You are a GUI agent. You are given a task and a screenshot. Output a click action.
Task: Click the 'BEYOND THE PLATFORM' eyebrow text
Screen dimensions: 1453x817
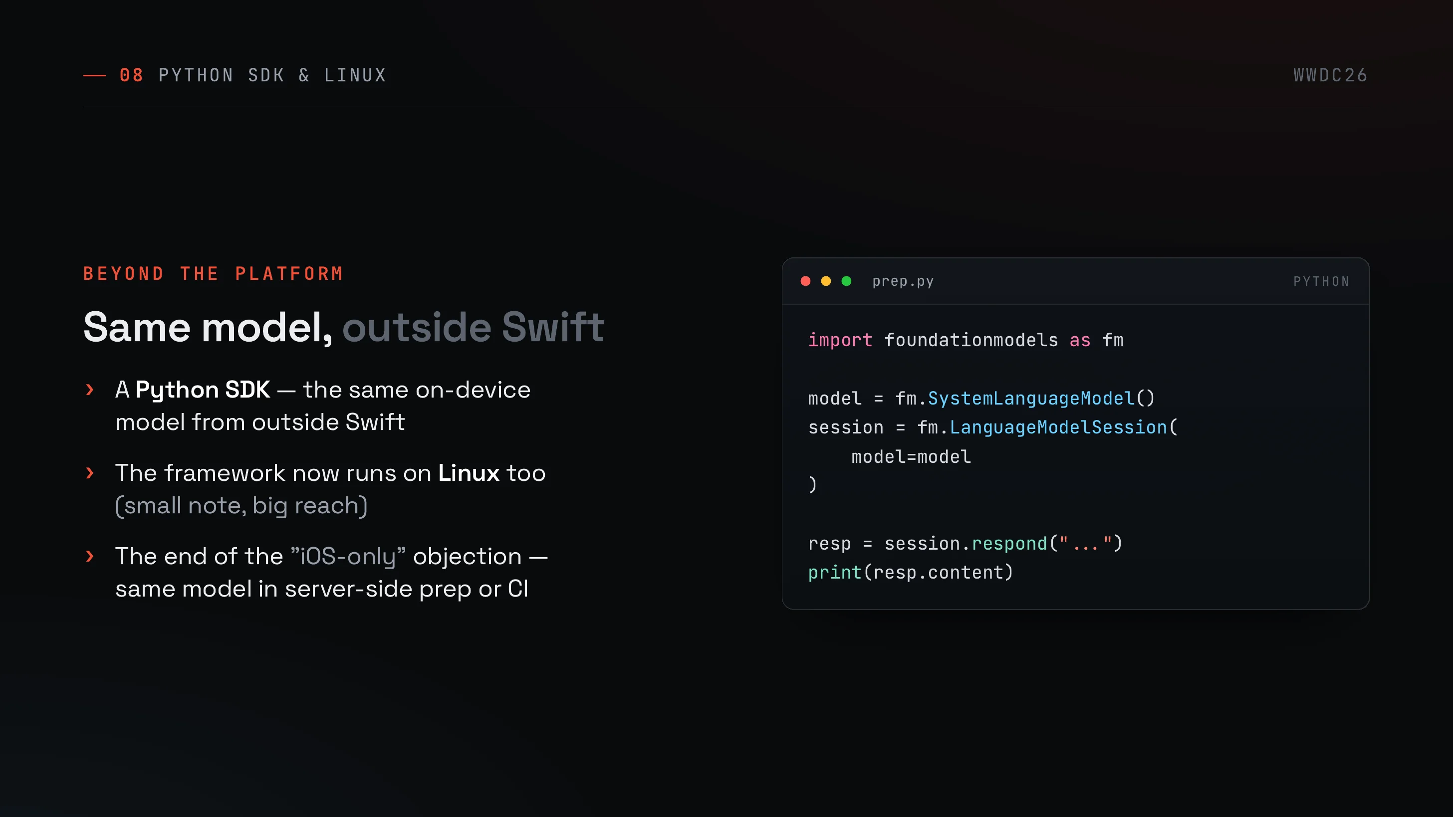click(x=213, y=273)
